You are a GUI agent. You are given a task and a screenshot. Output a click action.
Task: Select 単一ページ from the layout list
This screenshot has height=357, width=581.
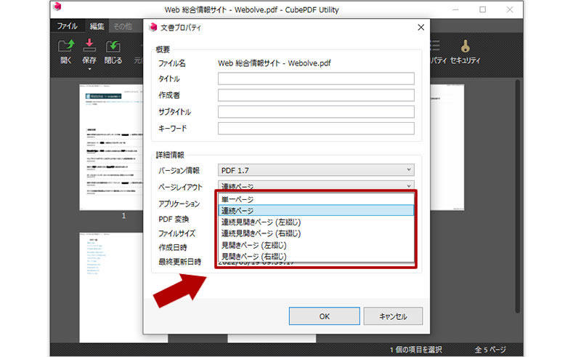click(x=316, y=199)
